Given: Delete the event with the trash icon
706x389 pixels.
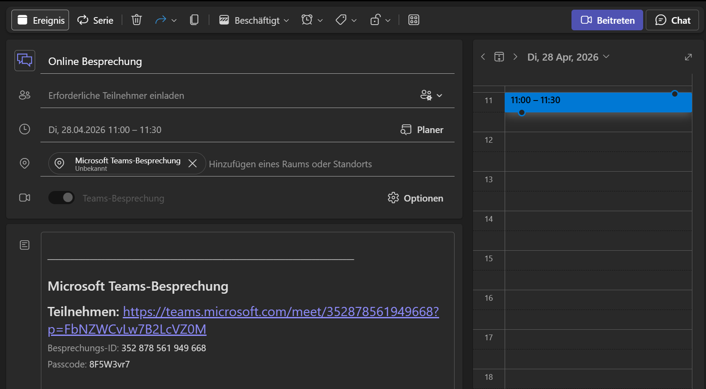Looking at the screenshot, I should (x=137, y=20).
